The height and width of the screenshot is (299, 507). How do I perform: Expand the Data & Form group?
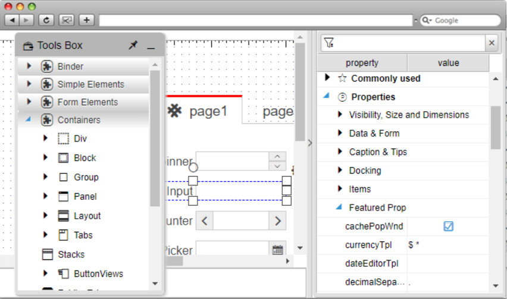point(340,133)
